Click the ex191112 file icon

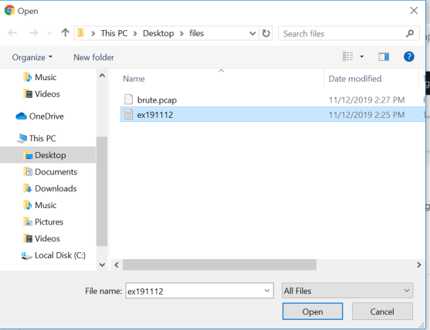128,114
